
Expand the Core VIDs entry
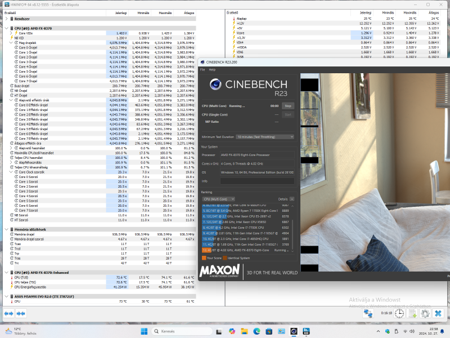tap(11, 33)
